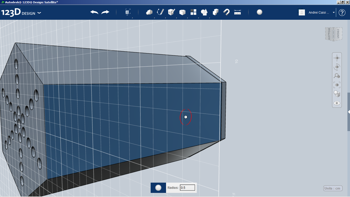Open the 123D Design application menu

(21, 13)
